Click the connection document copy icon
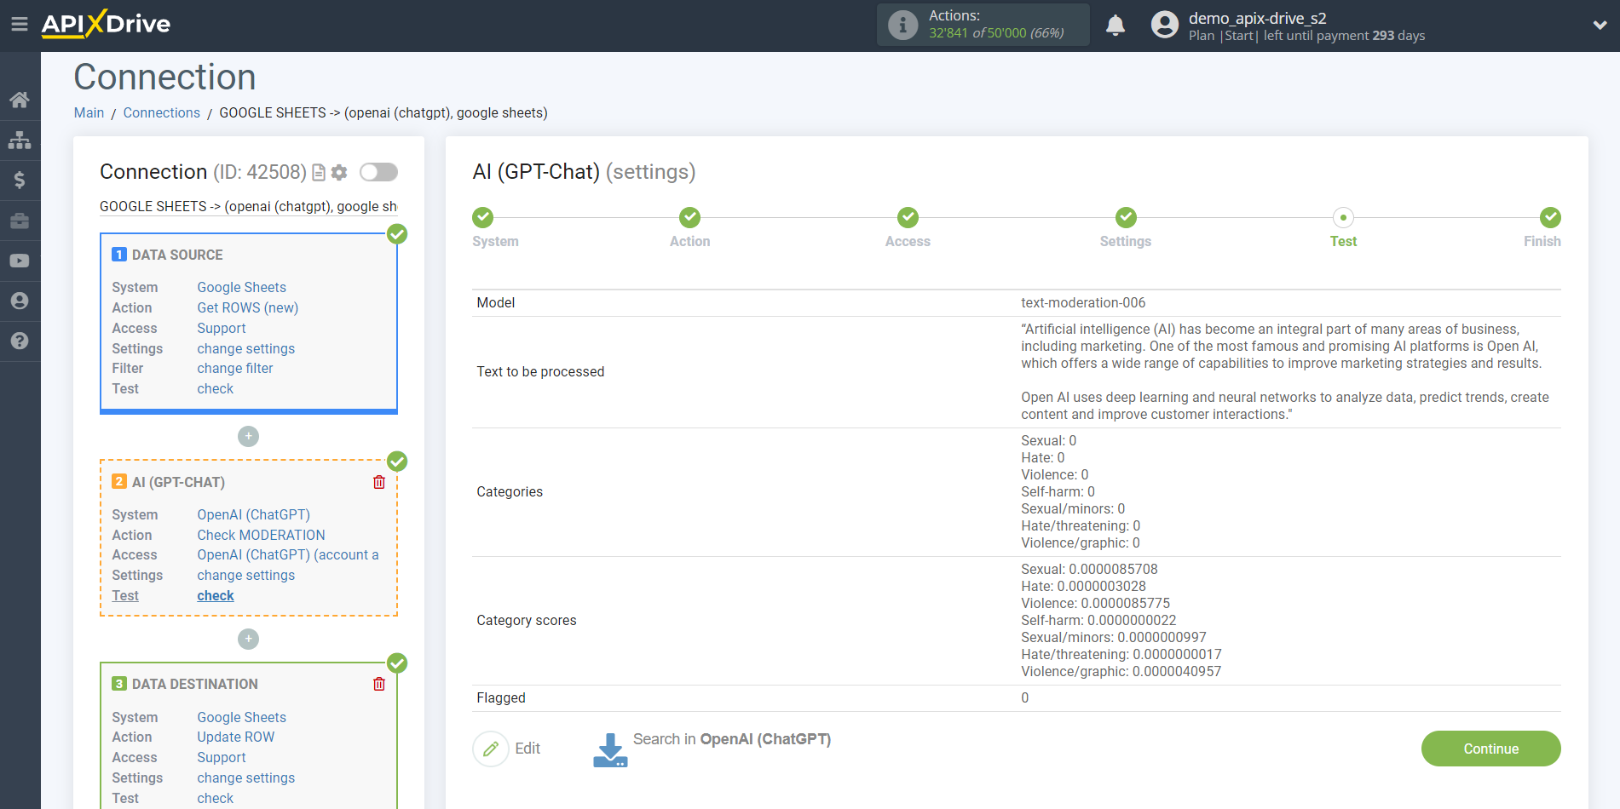The height and width of the screenshot is (809, 1620). tap(319, 173)
